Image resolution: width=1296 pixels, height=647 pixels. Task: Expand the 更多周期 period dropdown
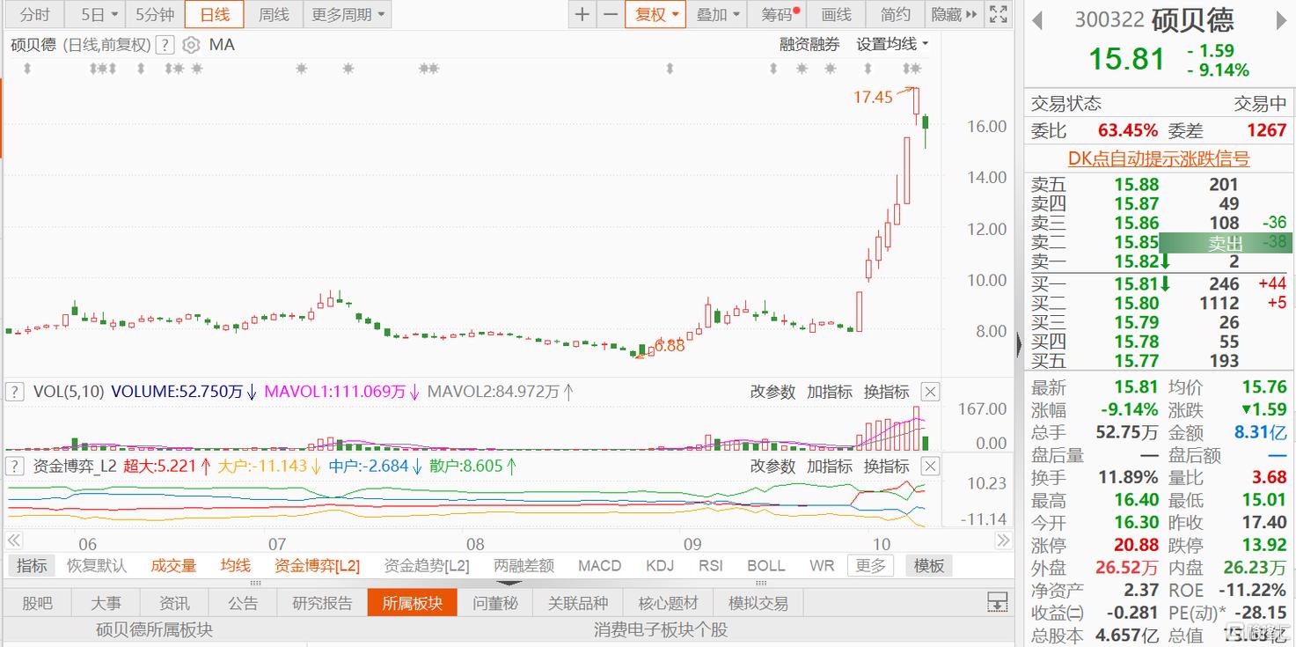[x=348, y=14]
